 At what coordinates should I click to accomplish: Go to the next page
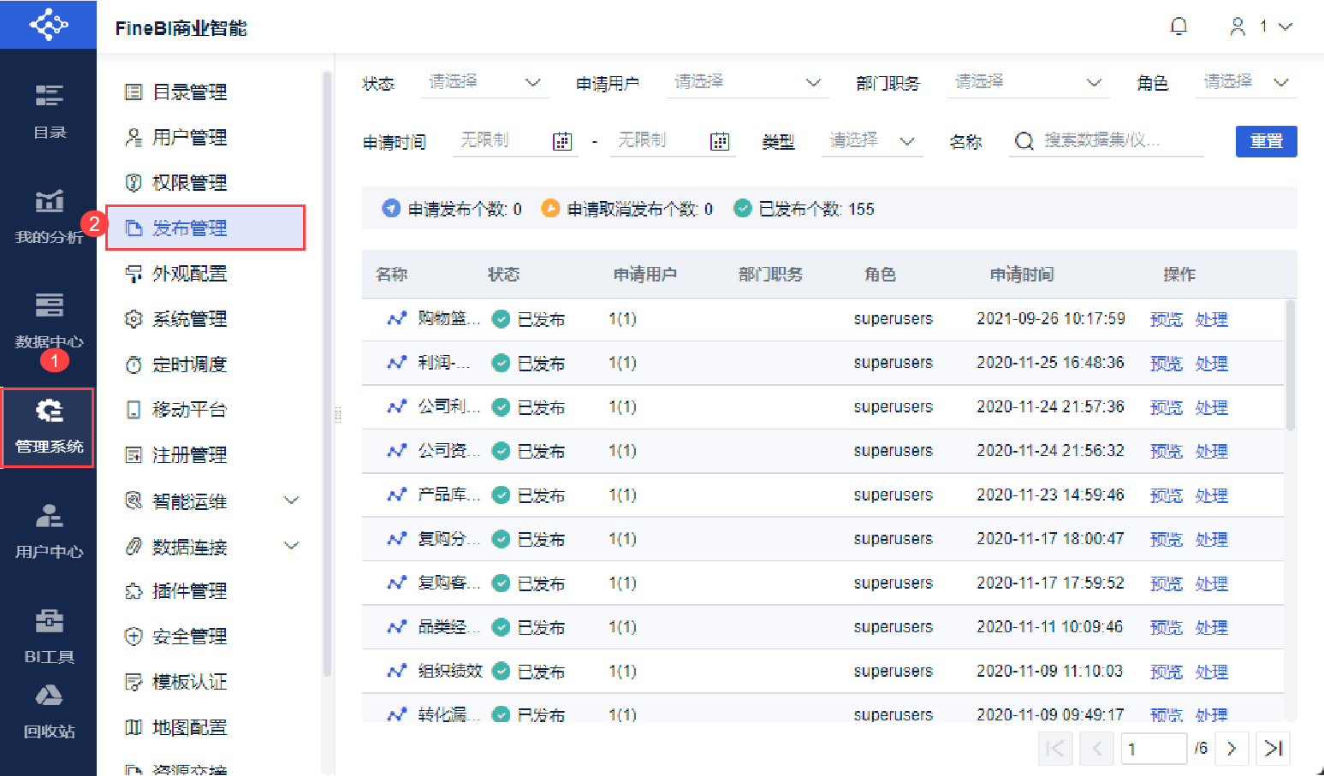point(1232,749)
